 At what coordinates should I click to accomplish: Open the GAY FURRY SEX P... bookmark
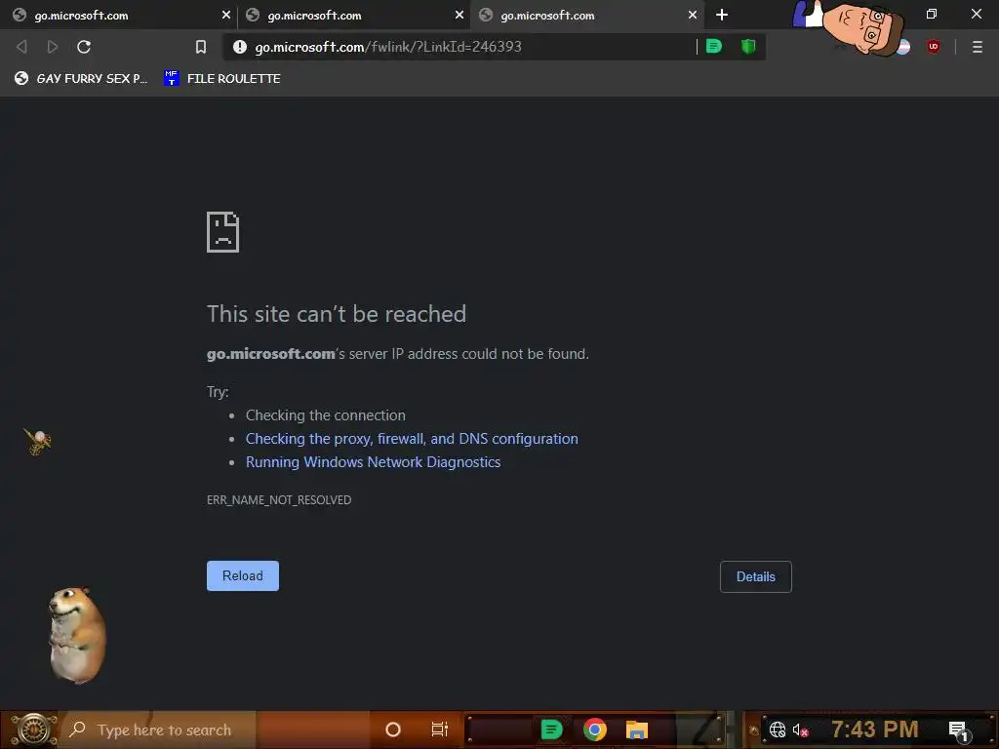[x=81, y=78]
